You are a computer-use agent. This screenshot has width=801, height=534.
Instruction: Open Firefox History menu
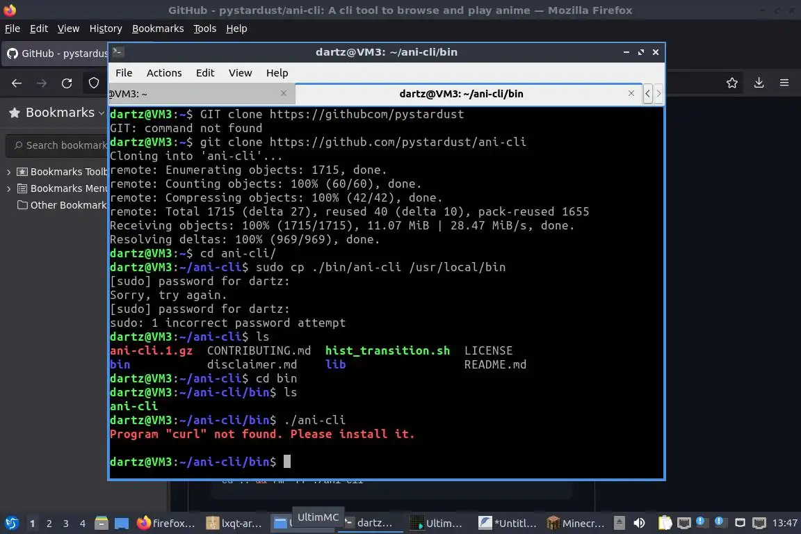click(x=106, y=29)
